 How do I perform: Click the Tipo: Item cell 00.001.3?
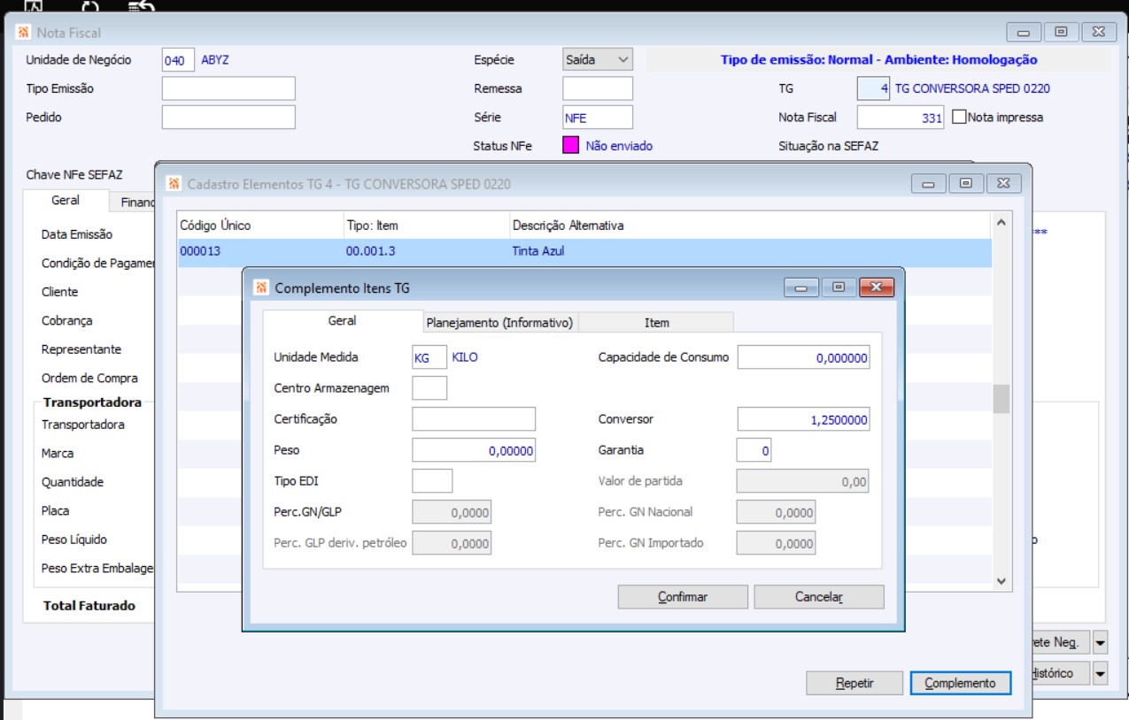tap(370, 251)
